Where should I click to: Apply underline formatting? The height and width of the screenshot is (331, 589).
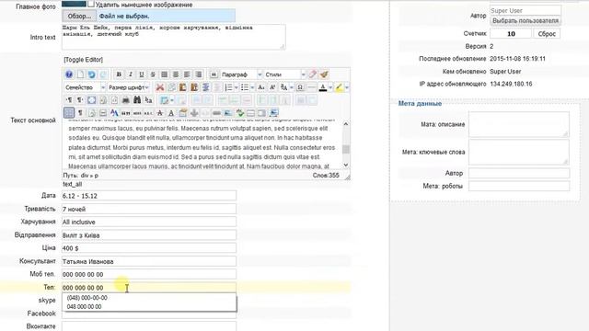141,74
